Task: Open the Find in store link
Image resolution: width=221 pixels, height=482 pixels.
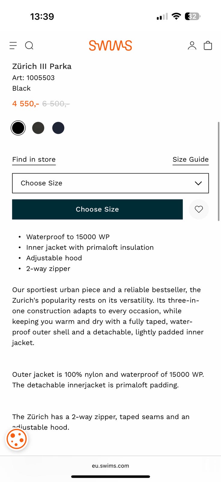Action: click(x=34, y=159)
